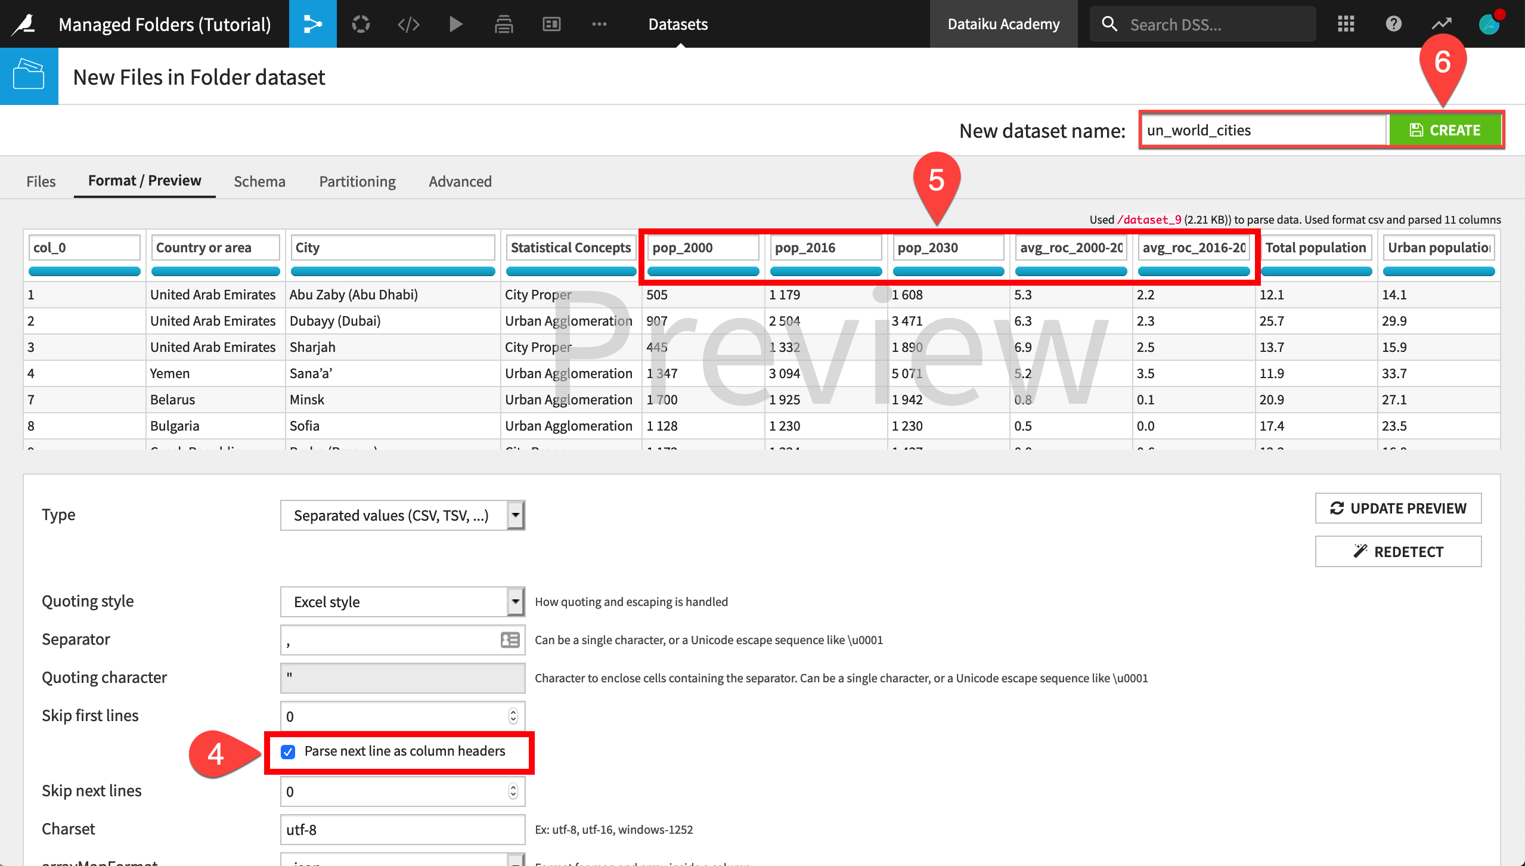Open the Separator field dropdown
This screenshot has width=1525, height=866.
(x=511, y=639)
